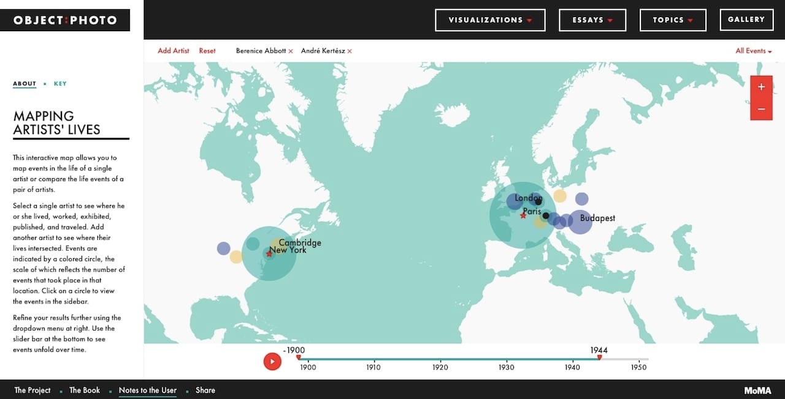Click the event circle over Paris

point(523,215)
